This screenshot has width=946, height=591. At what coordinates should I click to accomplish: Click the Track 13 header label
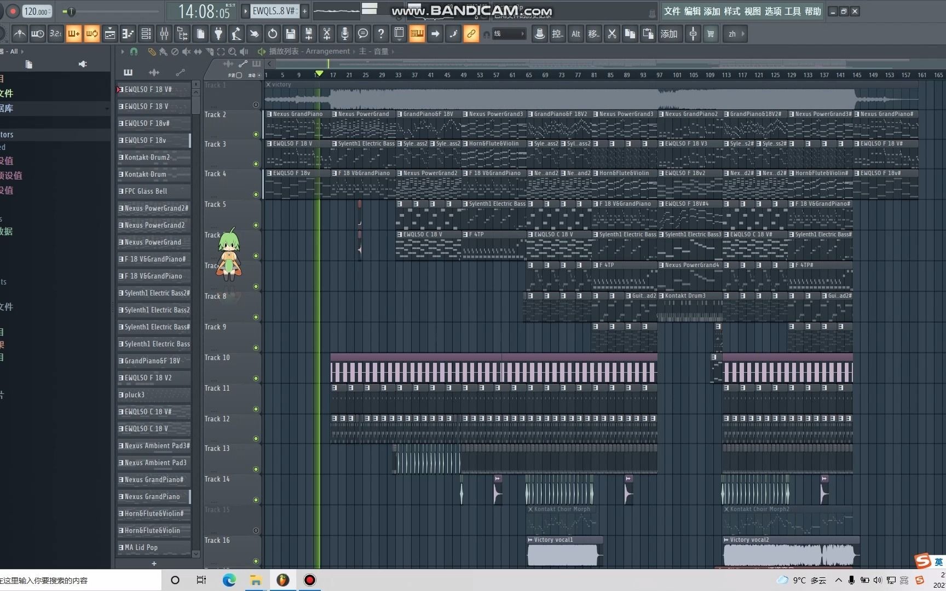coord(217,448)
